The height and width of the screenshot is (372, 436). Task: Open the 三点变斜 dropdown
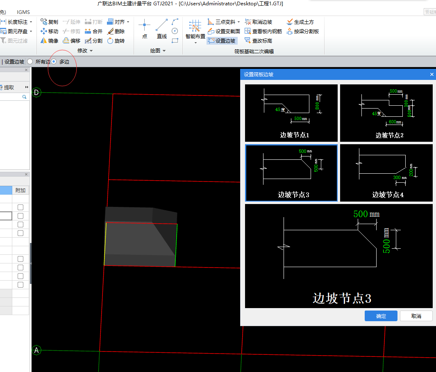point(238,22)
